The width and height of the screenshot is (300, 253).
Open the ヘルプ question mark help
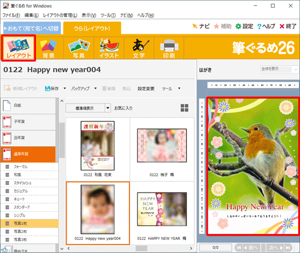click(x=259, y=26)
